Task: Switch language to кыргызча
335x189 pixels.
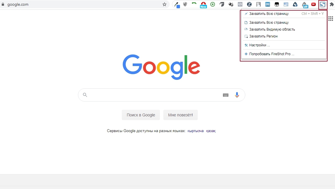Action: click(x=195, y=131)
